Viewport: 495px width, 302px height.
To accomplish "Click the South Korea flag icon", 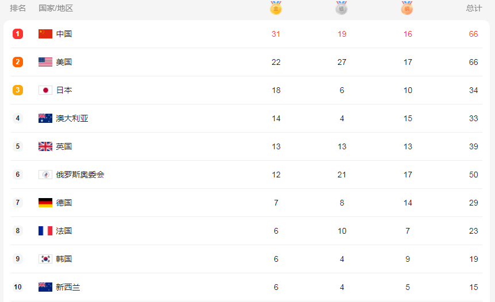I will coord(45,259).
